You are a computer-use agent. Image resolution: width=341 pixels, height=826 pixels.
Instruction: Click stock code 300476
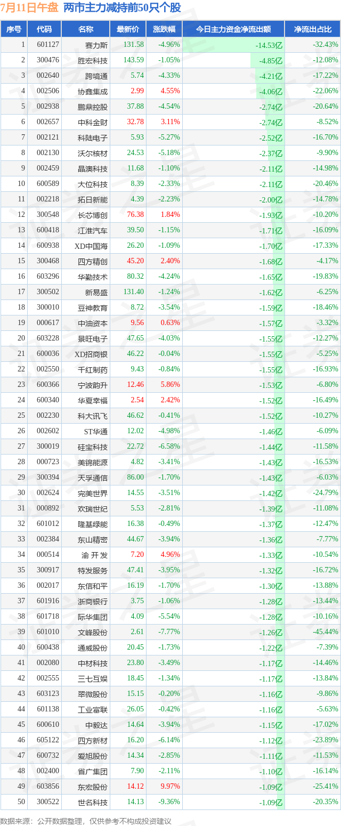[48, 60]
